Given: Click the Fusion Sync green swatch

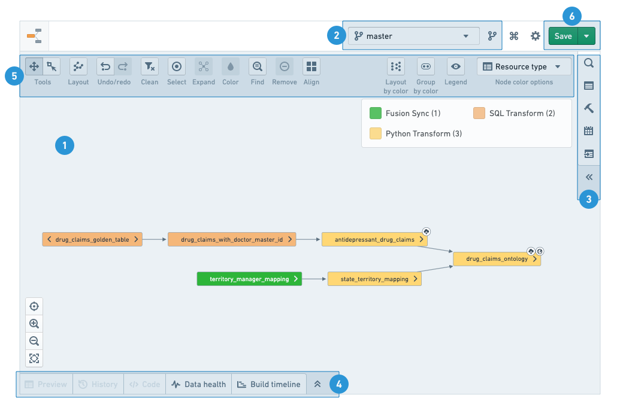Looking at the screenshot, I should pos(376,113).
